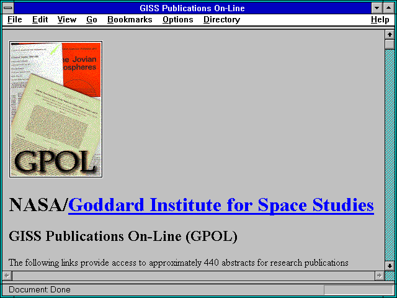This screenshot has height=298, width=397.
Task: Open the Help menu
Action: pyautogui.click(x=380, y=19)
